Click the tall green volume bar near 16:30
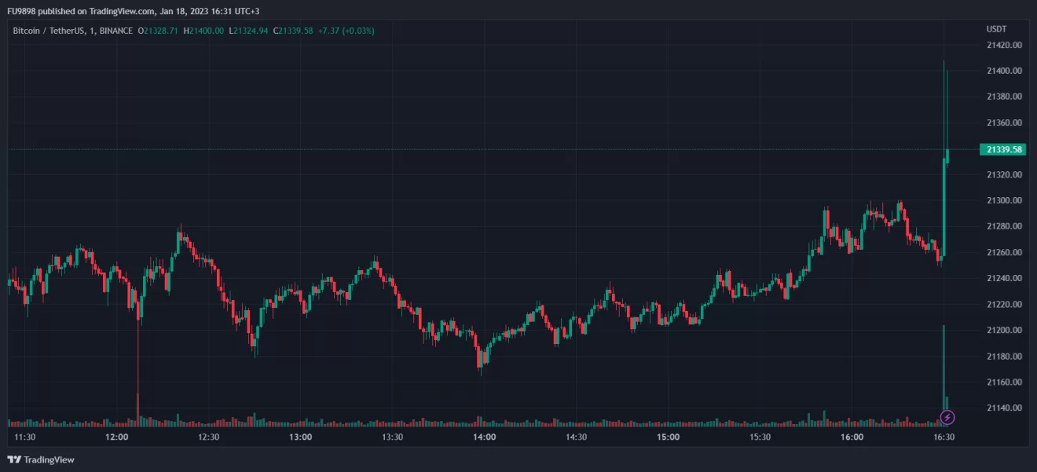This screenshot has height=472, width=1037. [x=943, y=369]
